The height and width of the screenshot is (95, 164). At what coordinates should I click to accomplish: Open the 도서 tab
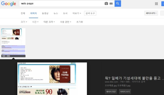pos(65,13)
